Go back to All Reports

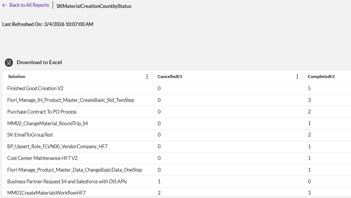click(x=29, y=5)
